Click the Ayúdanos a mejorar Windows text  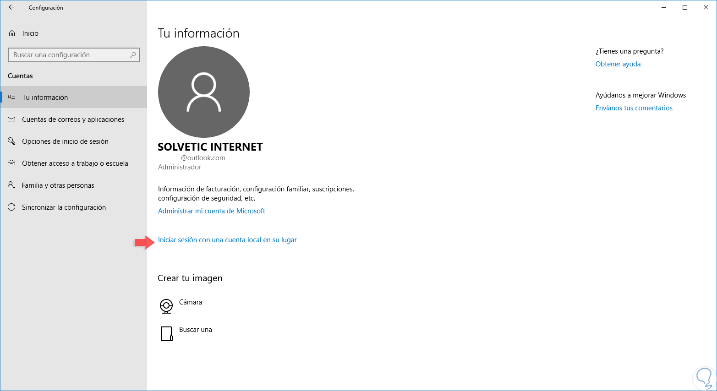pyautogui.click(x=641, y=95)
